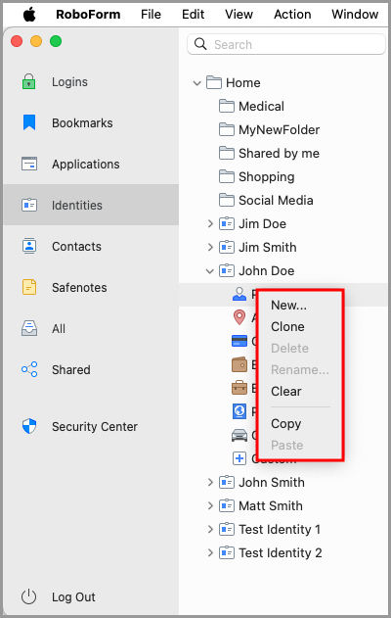391x618 pixels.
Task: Select the Test Identity 1 label
Action: click(x=280, y=529)
